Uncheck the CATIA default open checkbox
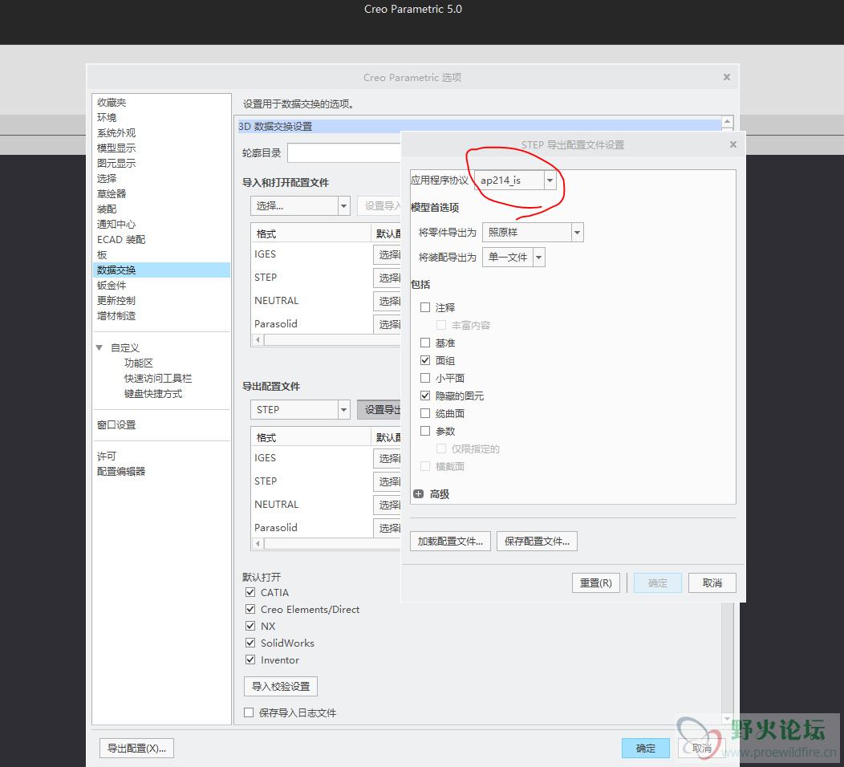 pos(250,592)
